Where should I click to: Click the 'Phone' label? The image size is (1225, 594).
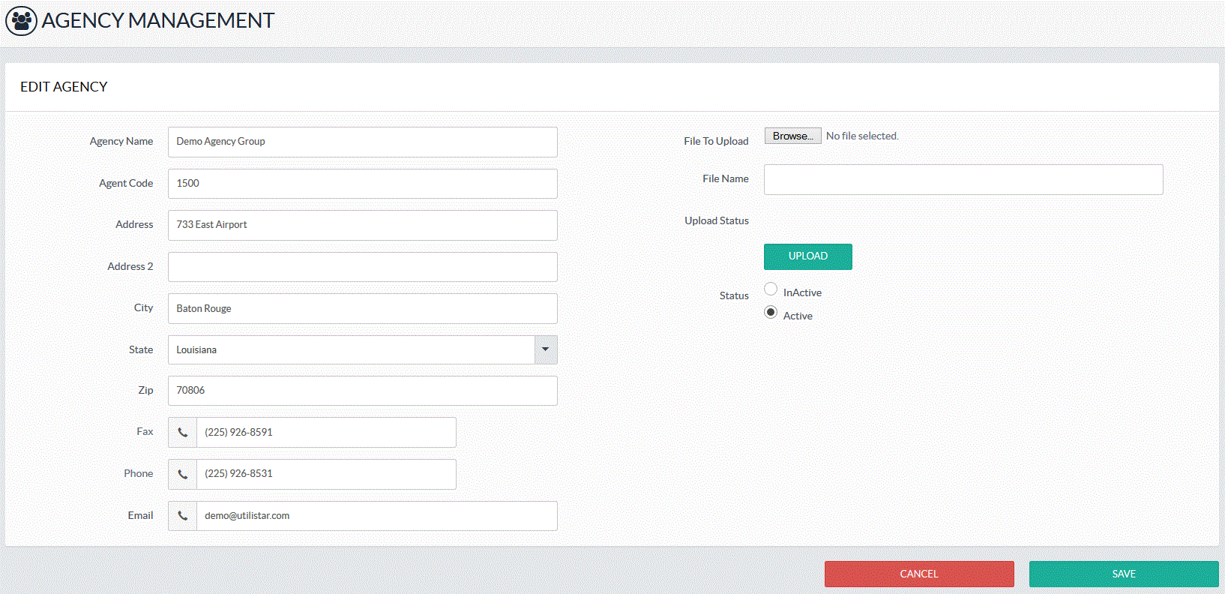point(139,473)
